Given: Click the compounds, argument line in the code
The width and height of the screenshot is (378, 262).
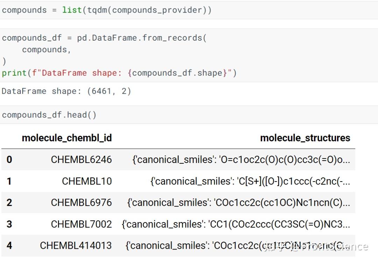Looking at the screenshot, I should pyautogui.click(x=47, y=50).
